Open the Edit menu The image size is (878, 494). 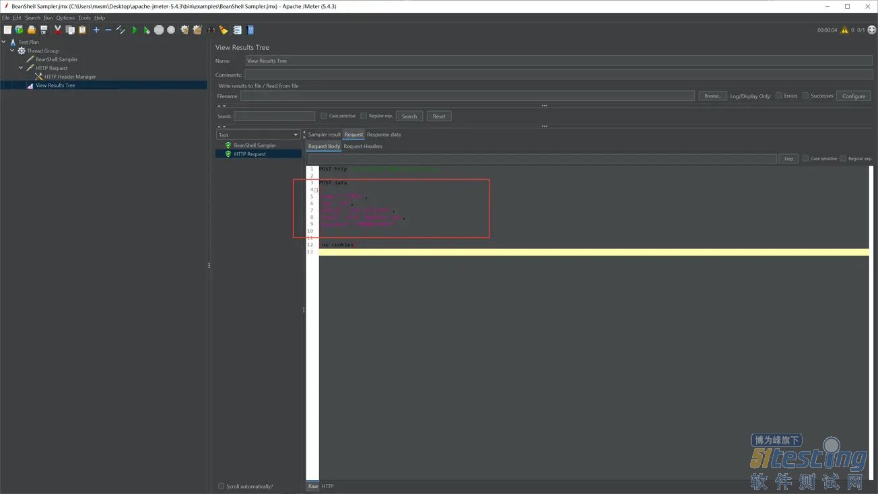(x=17, y=17)
